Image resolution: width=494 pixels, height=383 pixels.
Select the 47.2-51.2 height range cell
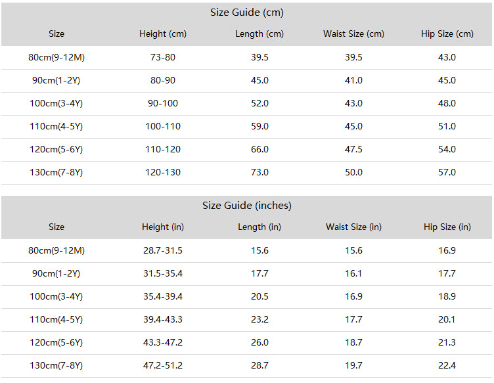(x=163, y=365)
